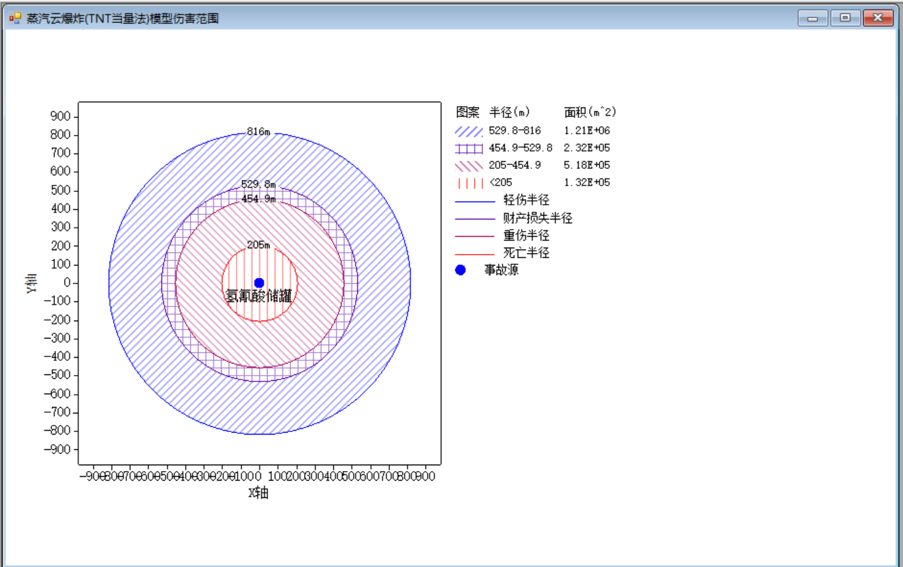Viewport: 903px width, 567px height.
Task: Click the blue diagonal hatch legend swatch
Action: pyautogui.click(x=469, y=131)
